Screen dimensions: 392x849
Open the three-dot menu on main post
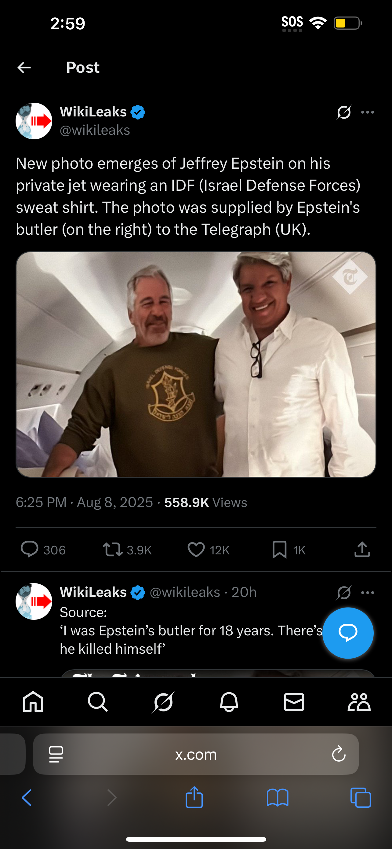[367, 112]
